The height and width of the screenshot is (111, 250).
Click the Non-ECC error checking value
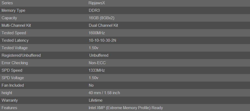point(97,63)
